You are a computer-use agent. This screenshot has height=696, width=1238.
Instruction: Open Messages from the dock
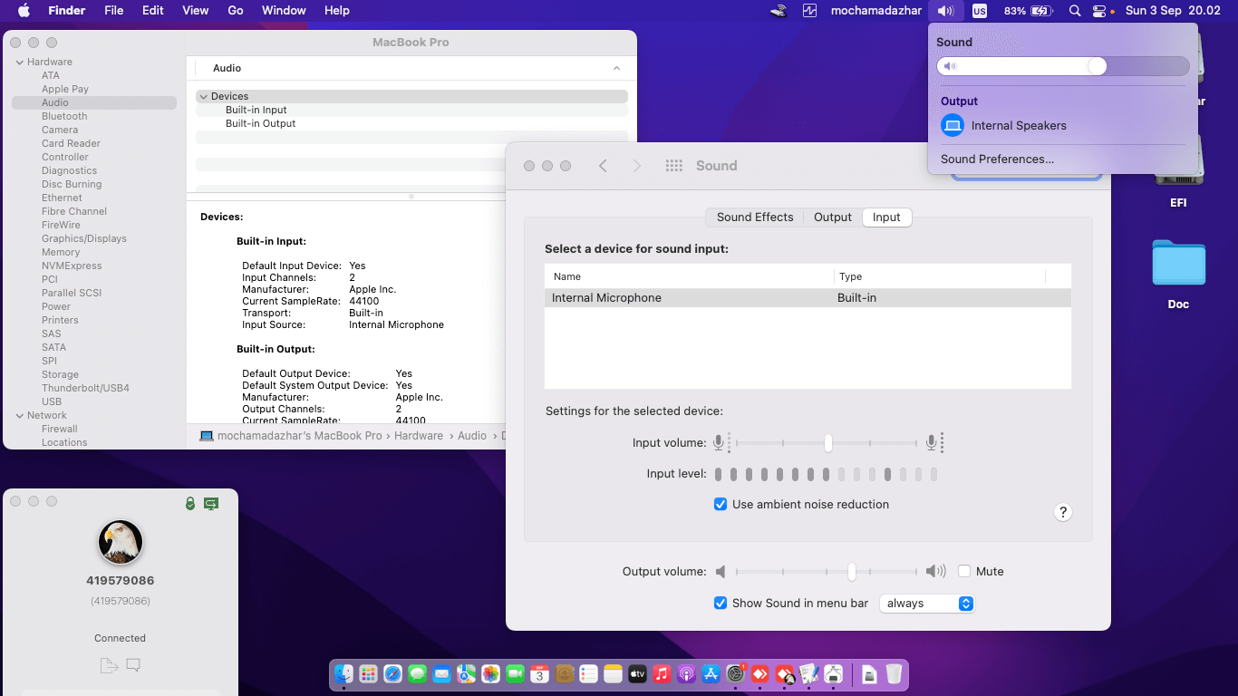coord(417,674)
